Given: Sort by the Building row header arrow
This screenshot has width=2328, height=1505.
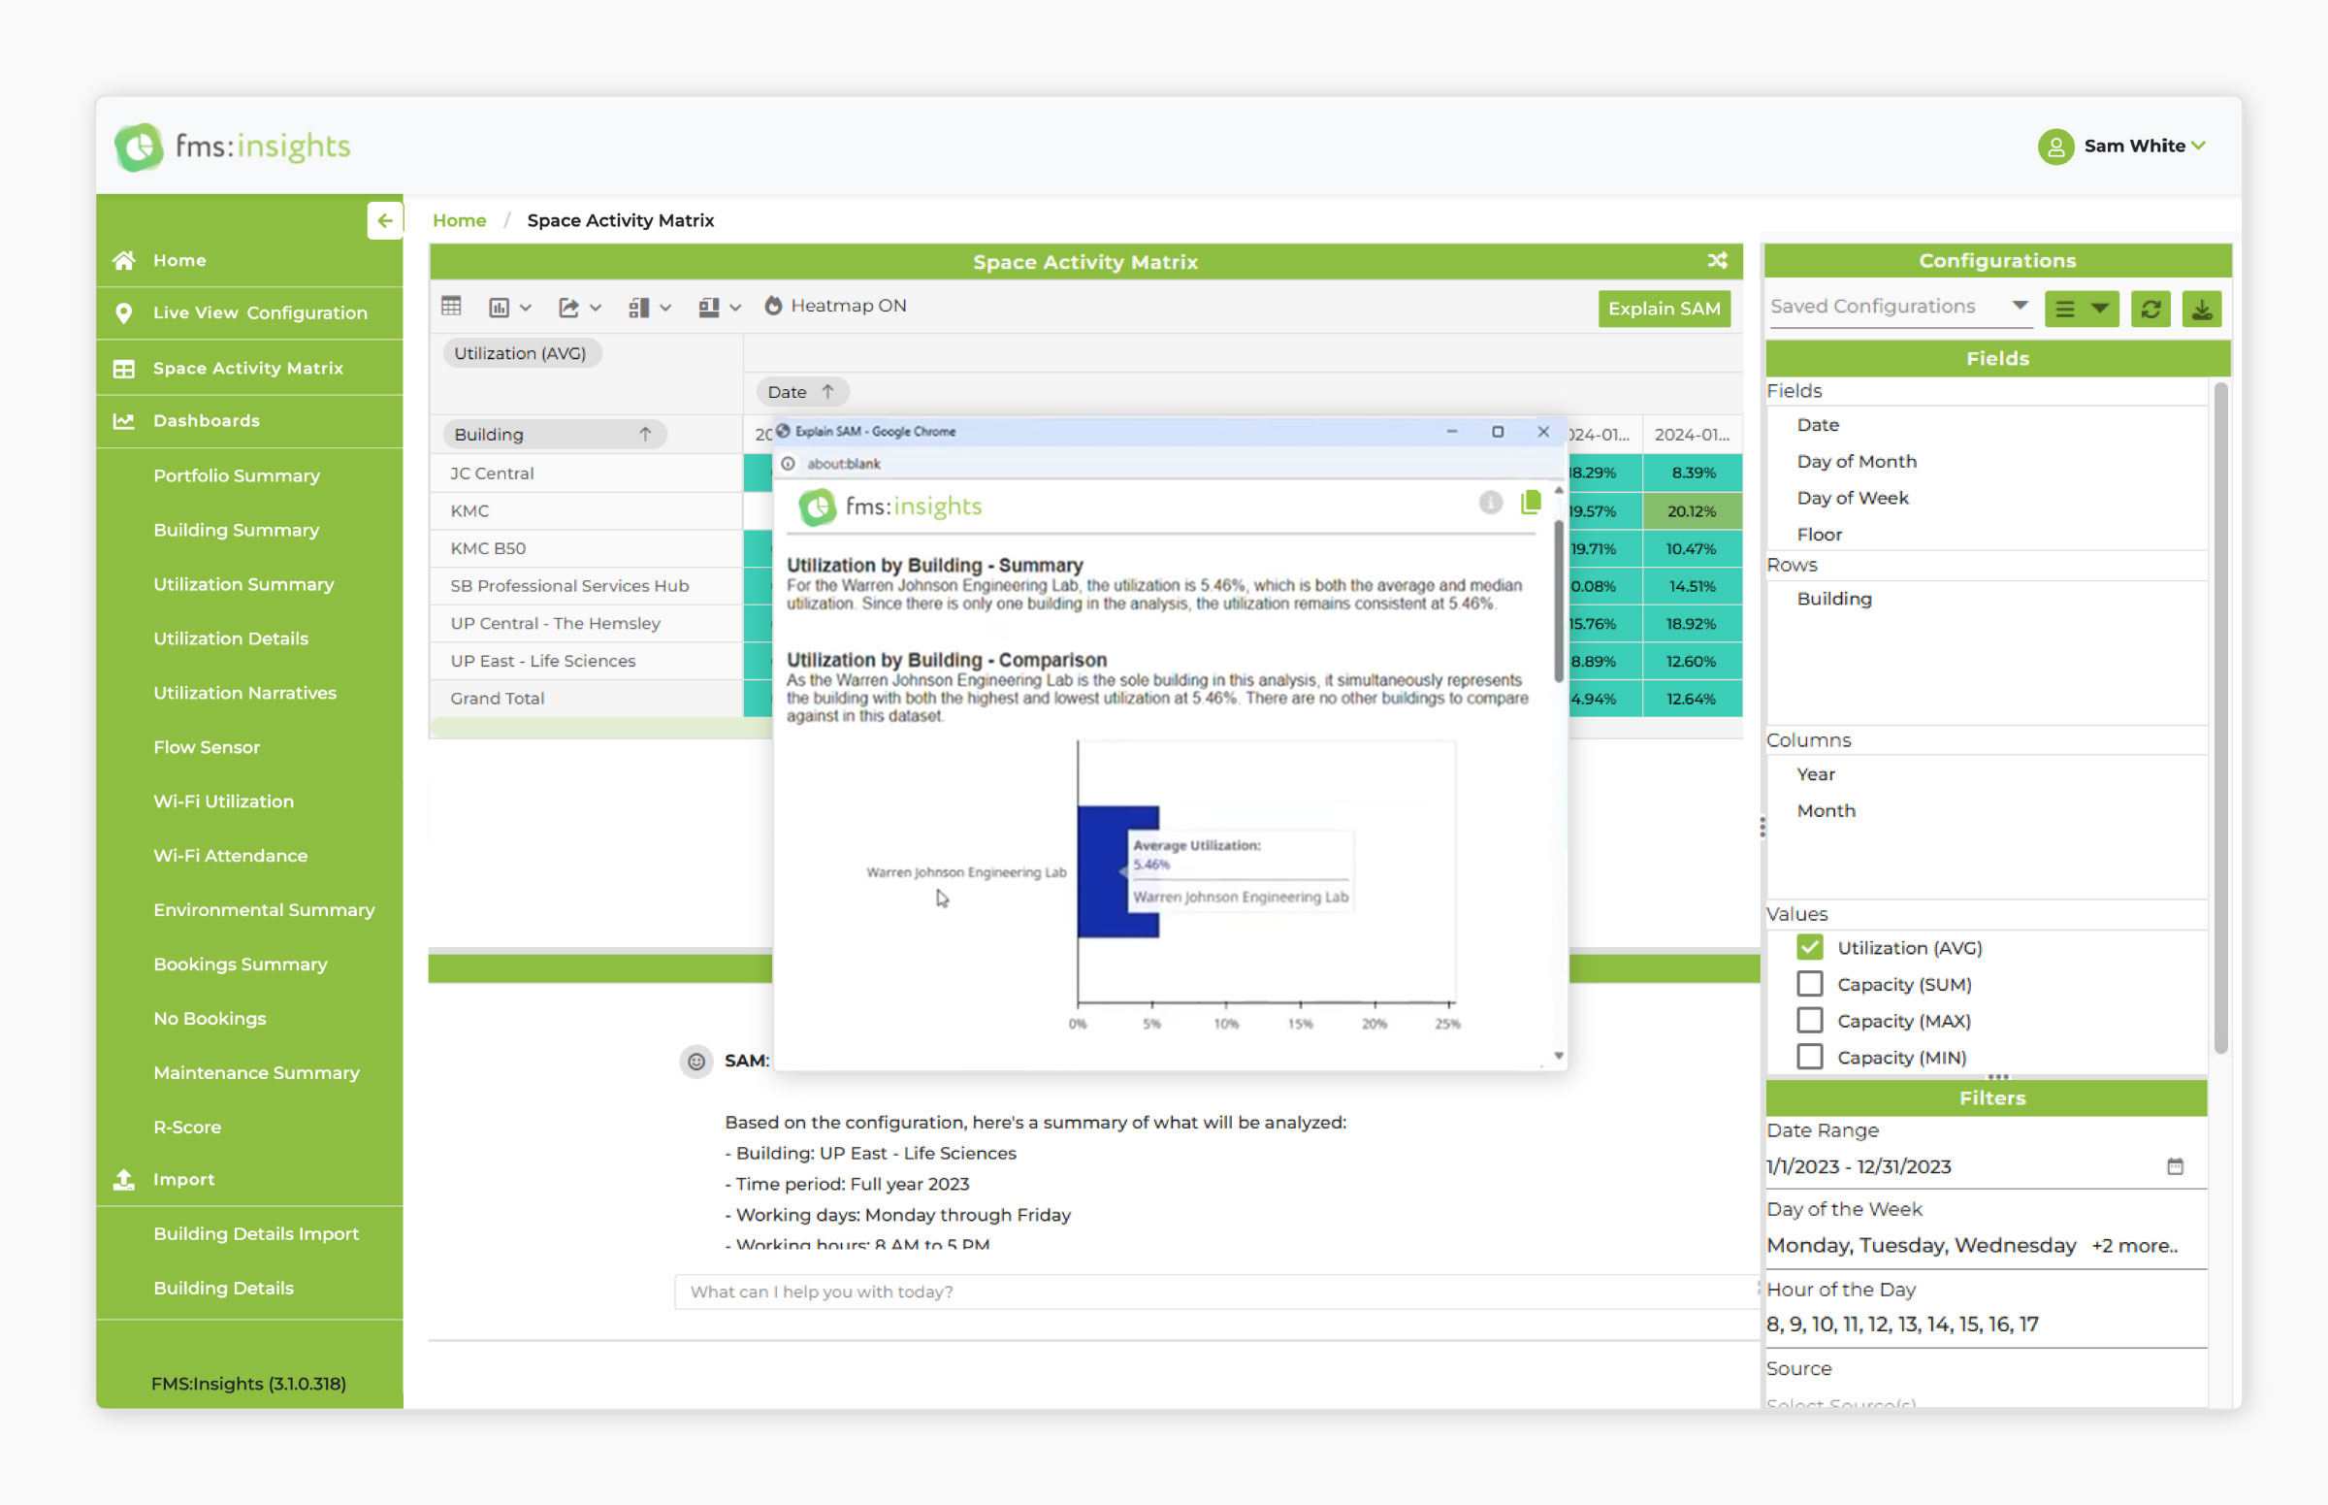Looking at the screenshot, I should (645, 435).
